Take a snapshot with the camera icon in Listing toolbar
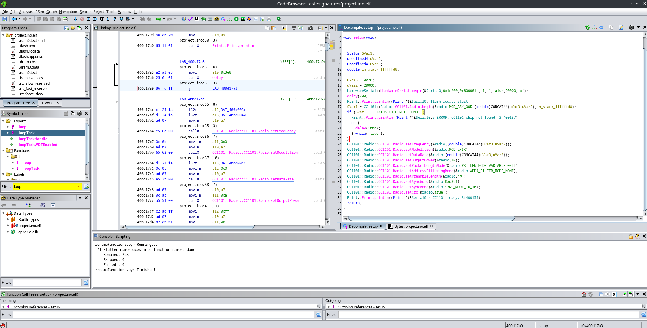The image size is (647, 328). point(311,28)
